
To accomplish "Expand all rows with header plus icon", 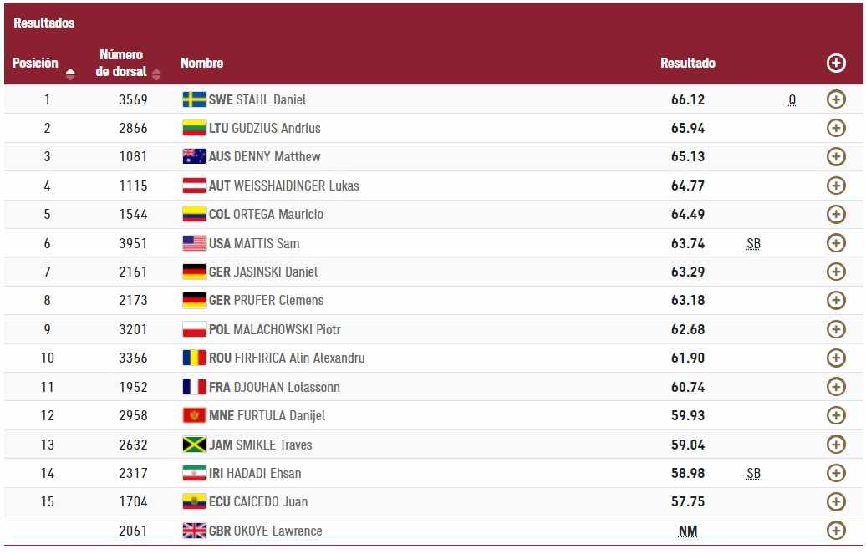I will tap(836, 63).
